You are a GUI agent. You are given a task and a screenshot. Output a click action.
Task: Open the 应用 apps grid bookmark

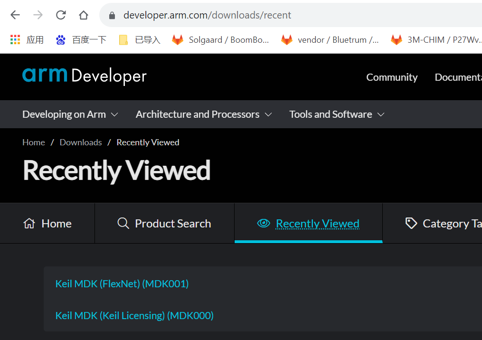pyautogui.click(x=27, y=40)
